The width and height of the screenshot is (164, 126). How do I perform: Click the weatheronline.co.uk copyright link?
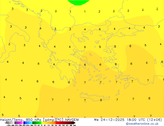[142, 124]
